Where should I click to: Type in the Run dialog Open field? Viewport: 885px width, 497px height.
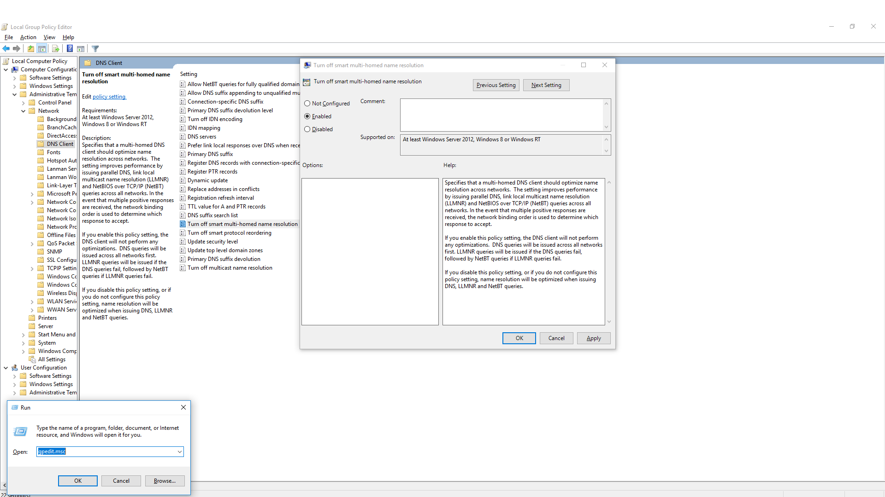[x=109, y=451]
